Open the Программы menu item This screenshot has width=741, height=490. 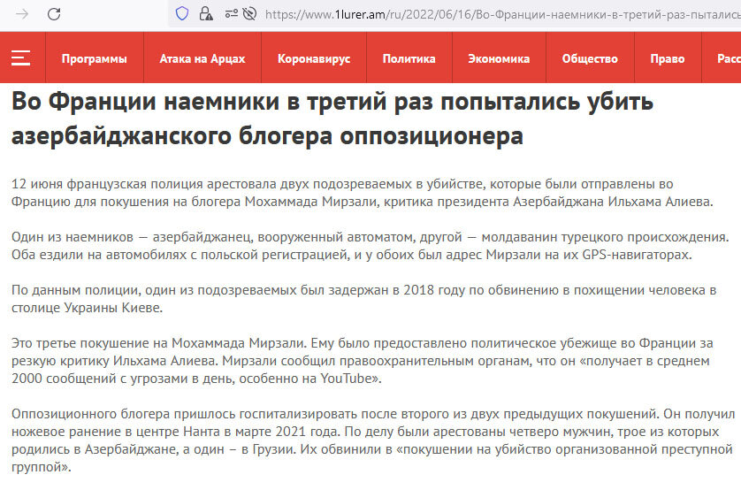click(x=94, y=58)
